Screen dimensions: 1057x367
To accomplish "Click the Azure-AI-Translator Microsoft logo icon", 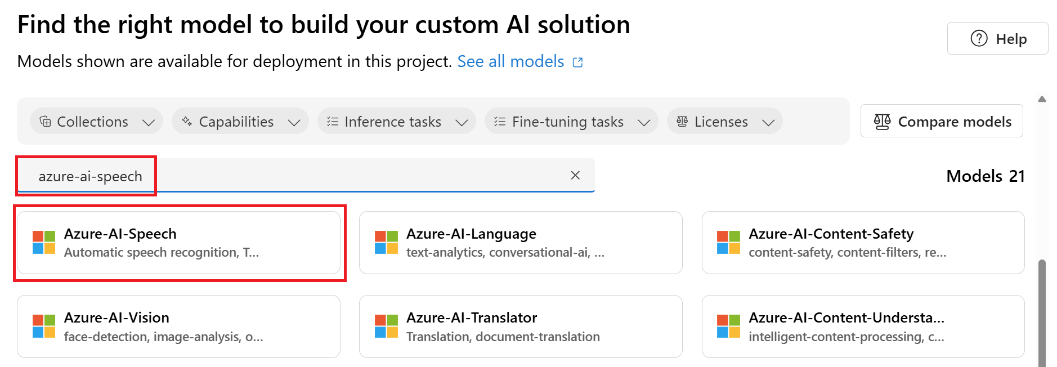I will pyautogui.click(x=386, y=326).
